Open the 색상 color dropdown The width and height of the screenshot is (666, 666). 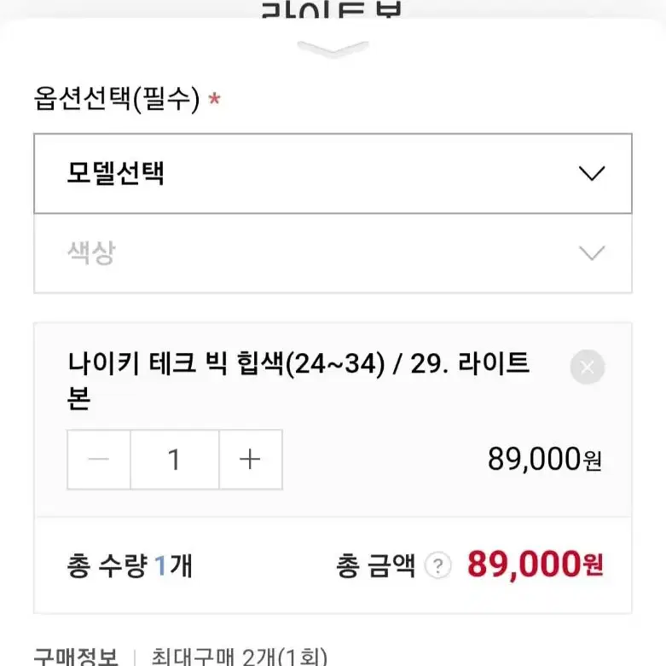point(333,253)
